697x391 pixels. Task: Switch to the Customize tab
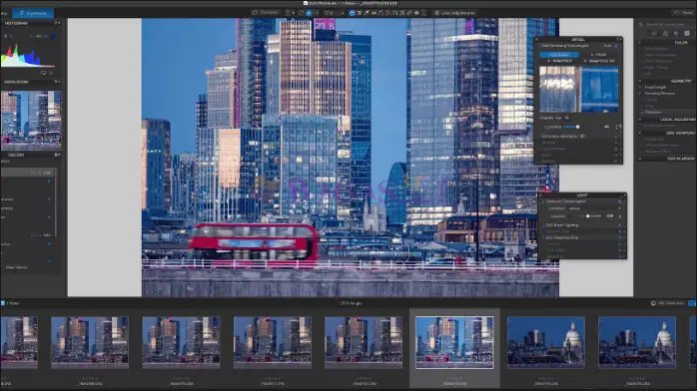click(33, 13)
